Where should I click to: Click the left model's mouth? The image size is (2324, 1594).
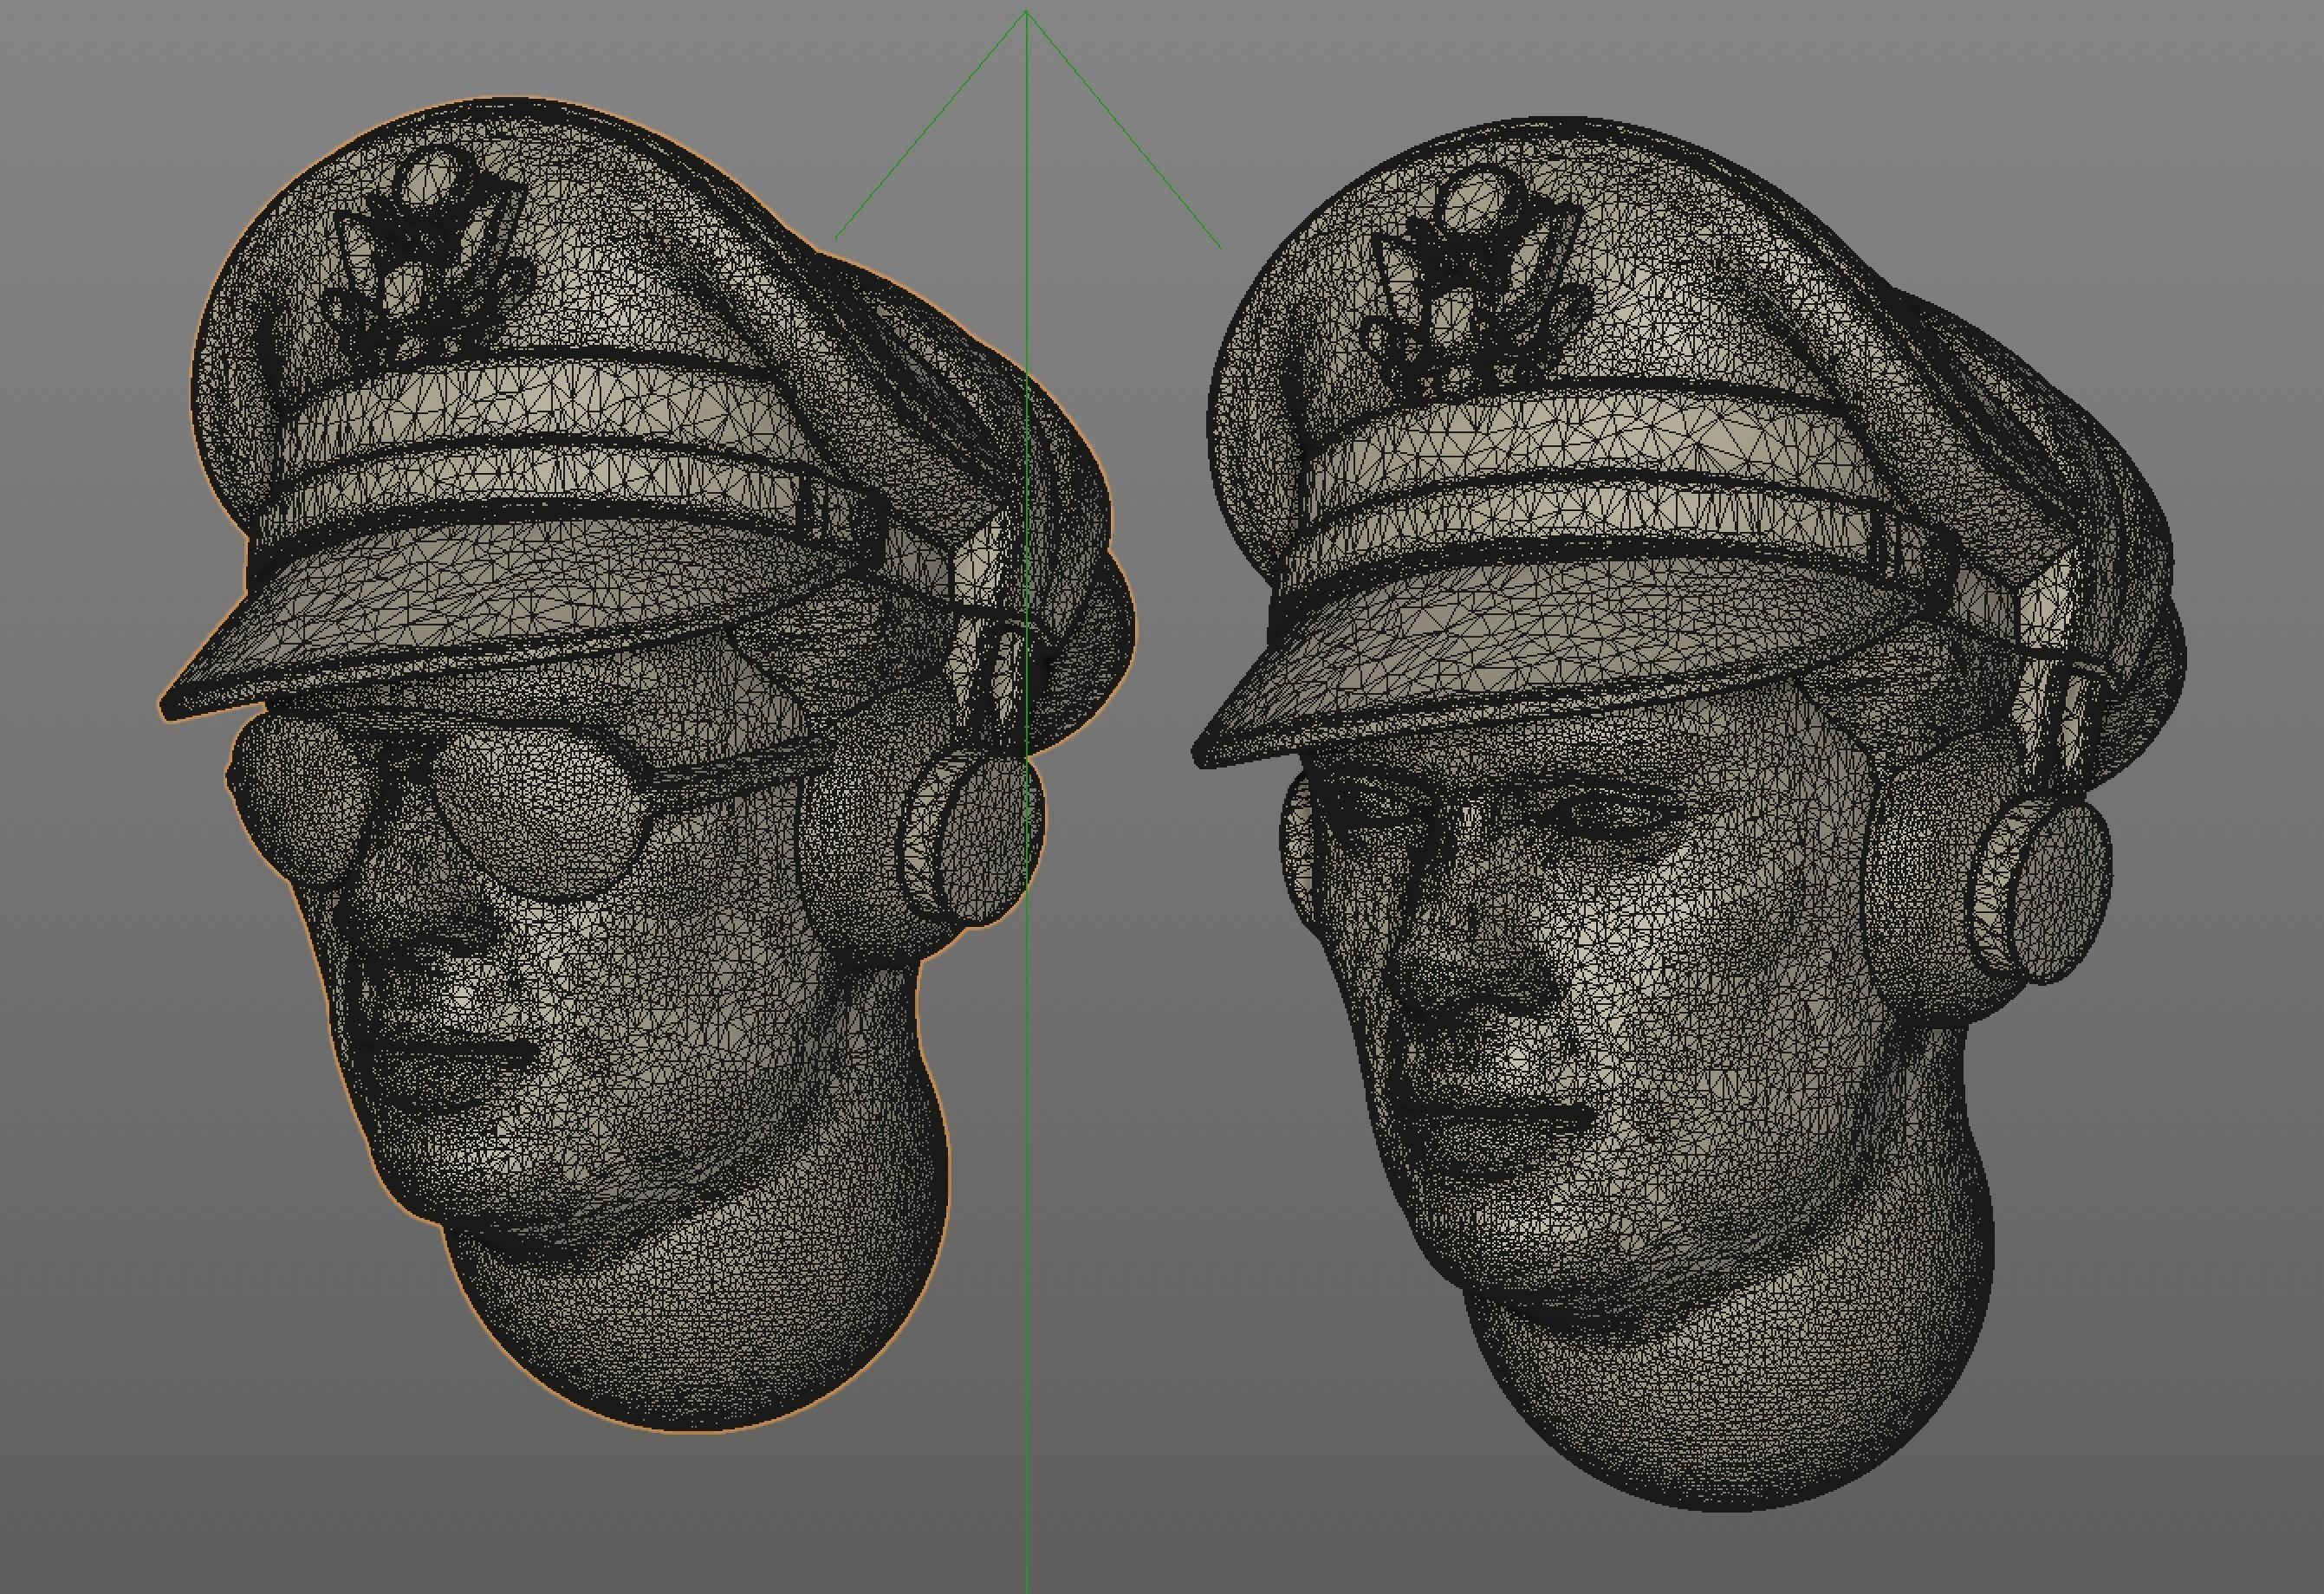pos(455,1048)
